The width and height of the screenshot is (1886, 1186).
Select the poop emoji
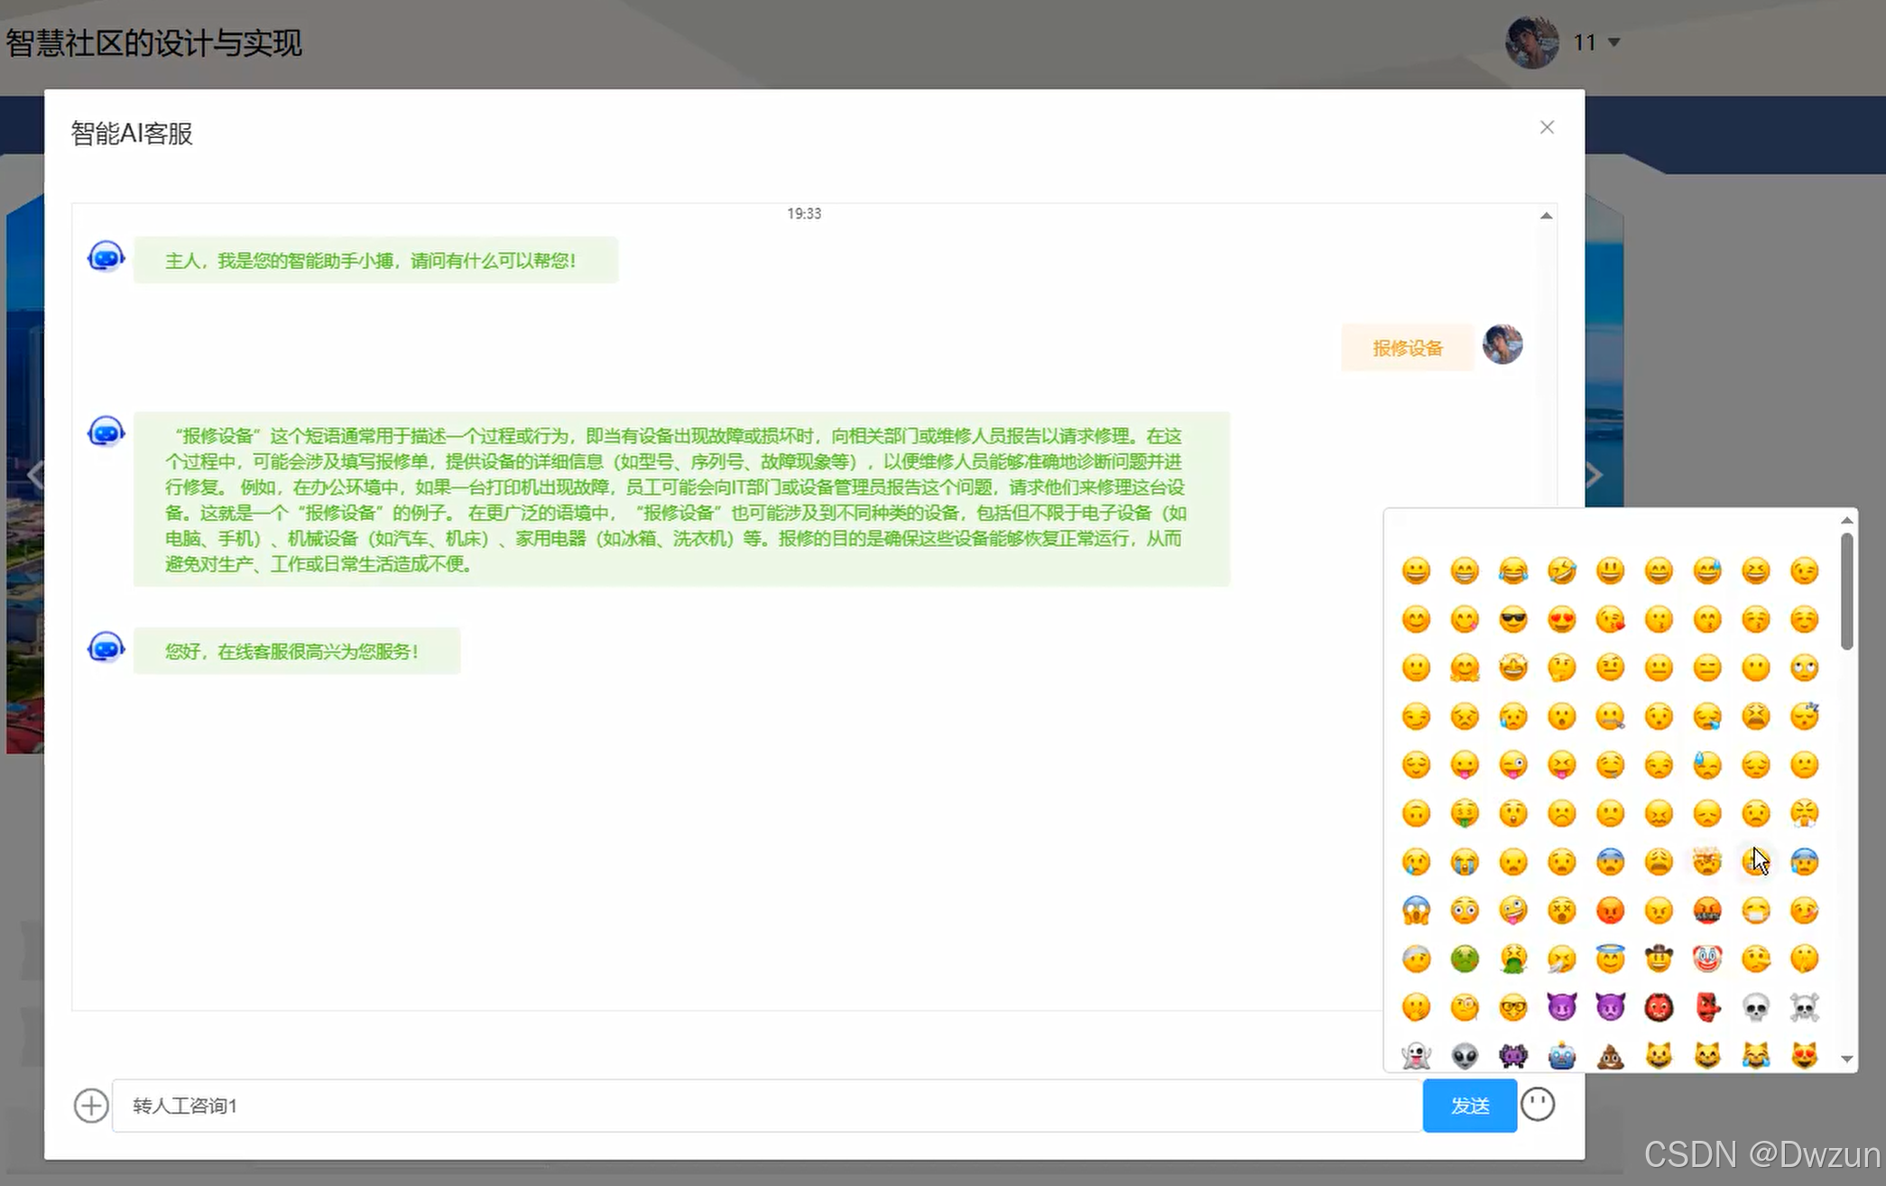tap(1611, 1055)
